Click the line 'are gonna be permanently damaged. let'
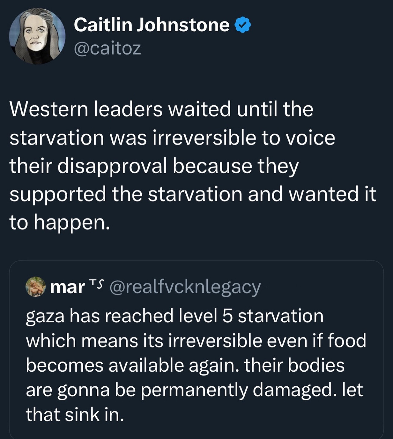This screenshot has height=439, width=393. [194, 390]
